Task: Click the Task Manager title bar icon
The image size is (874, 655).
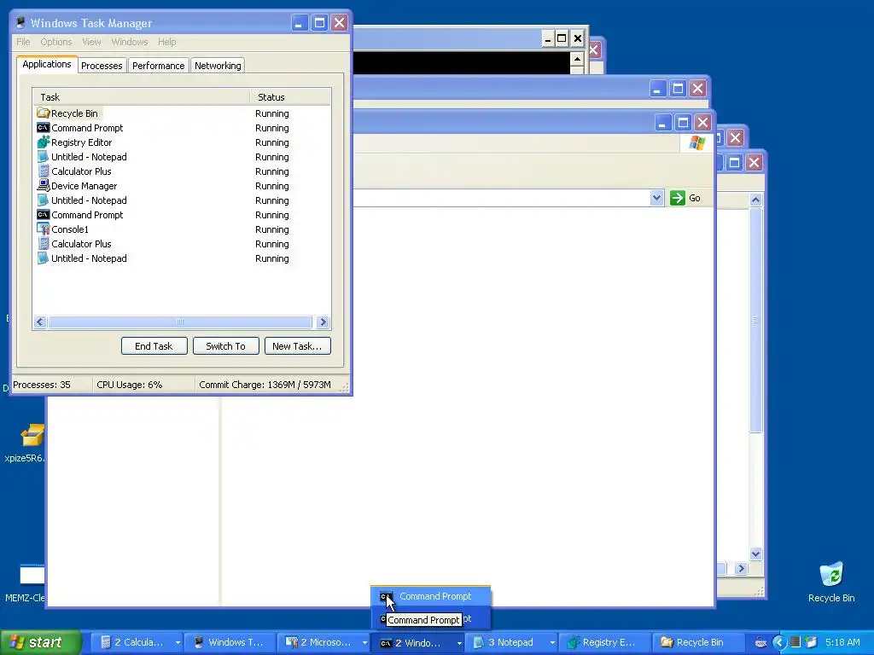Action: pos(20,23)
